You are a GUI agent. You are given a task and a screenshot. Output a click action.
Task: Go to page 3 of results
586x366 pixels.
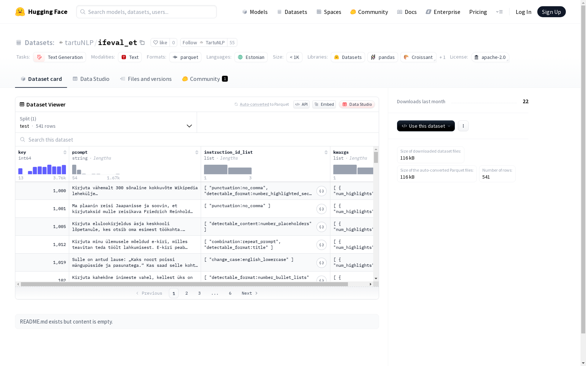199,293
